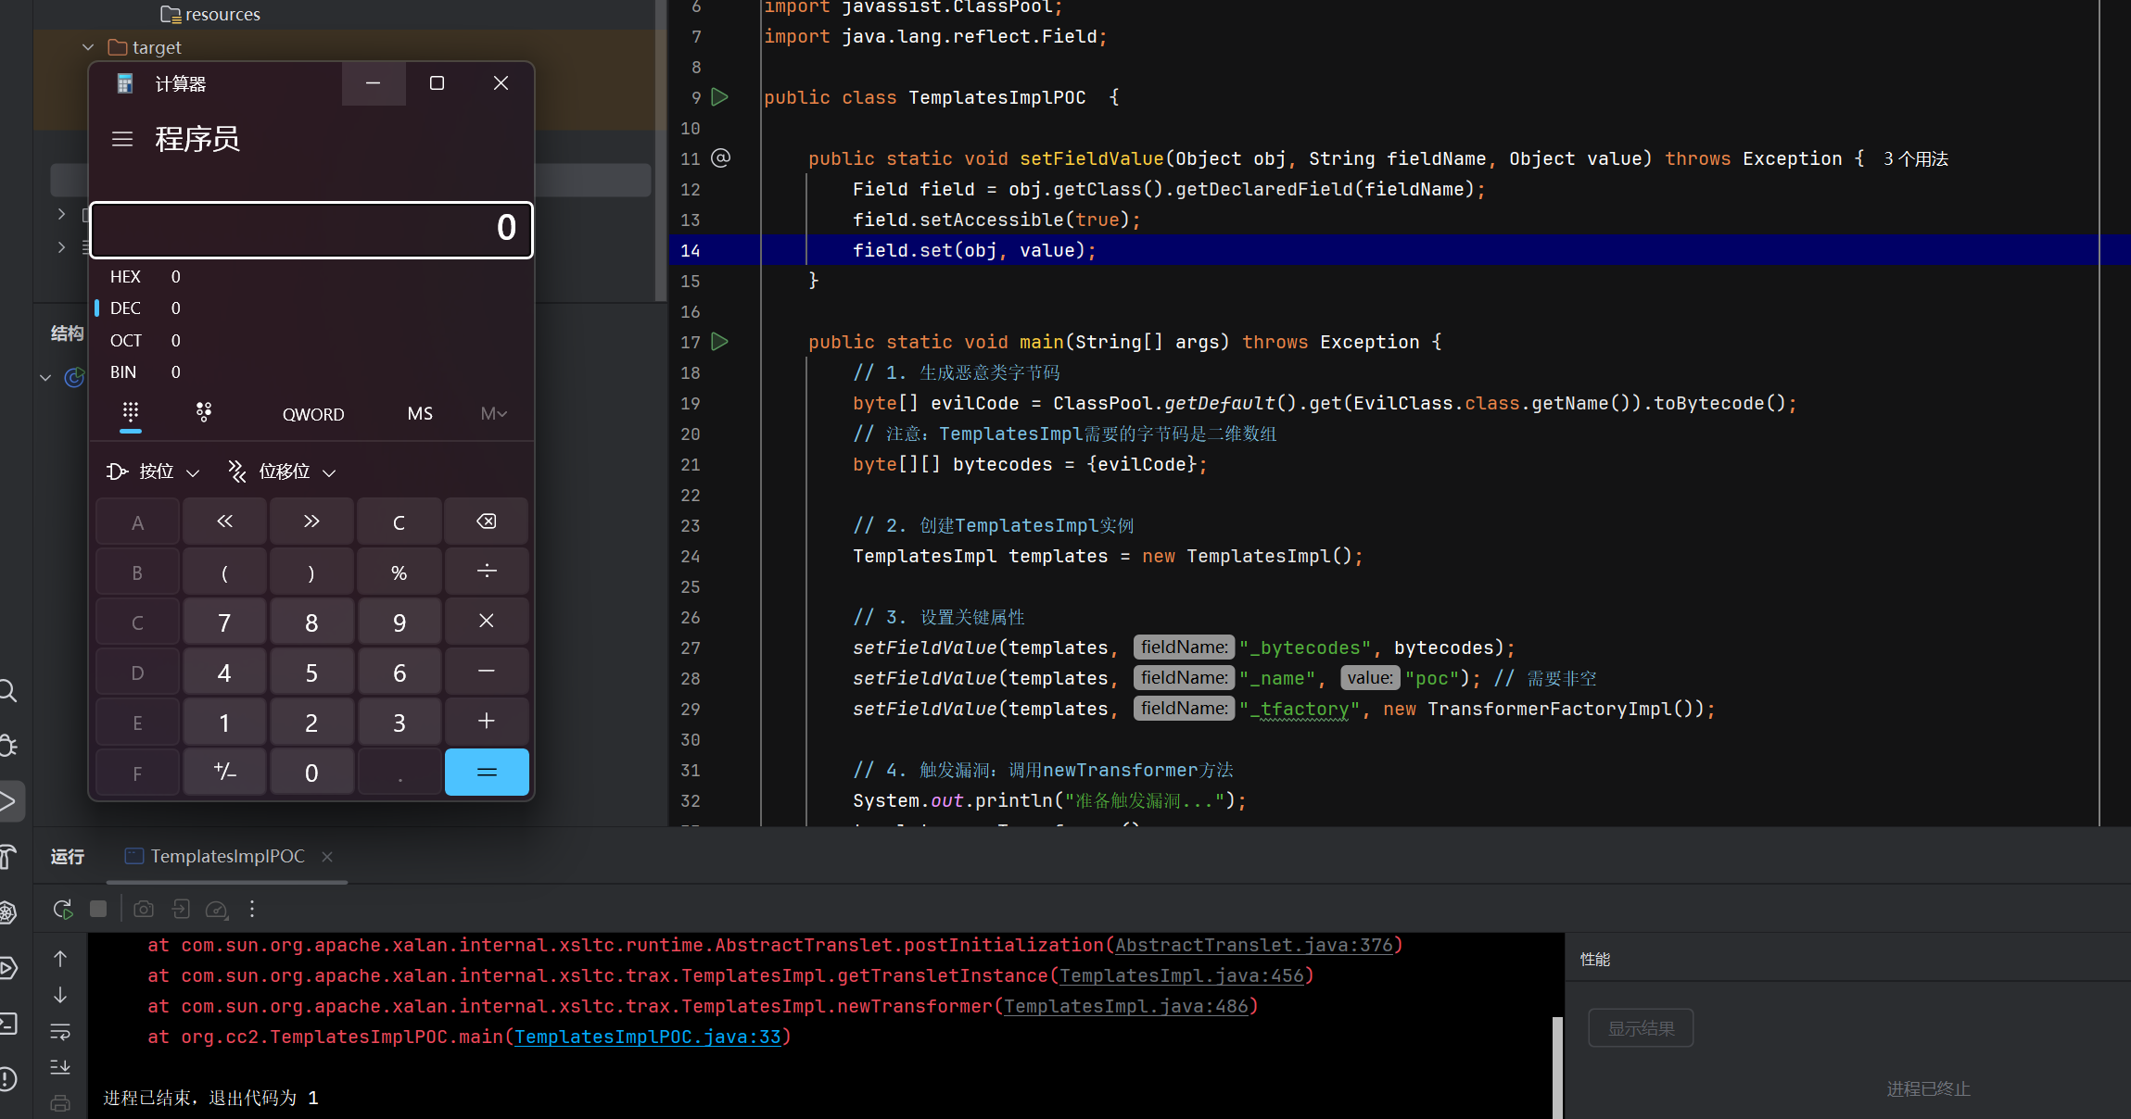Click the @ gutter icon at line 11
2131x1119 pixels.
point(720,157)
